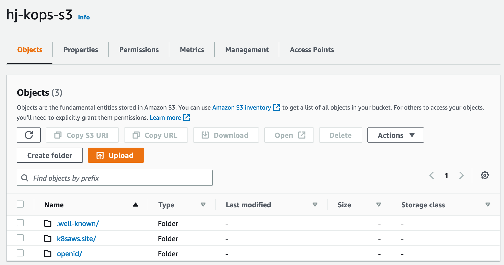Check the k8saws.site/ row checkbox
The image size is (504, 265).
[20, 238]
